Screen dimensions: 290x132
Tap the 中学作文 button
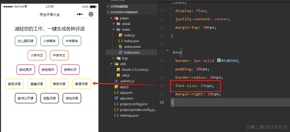pos(59,55)
